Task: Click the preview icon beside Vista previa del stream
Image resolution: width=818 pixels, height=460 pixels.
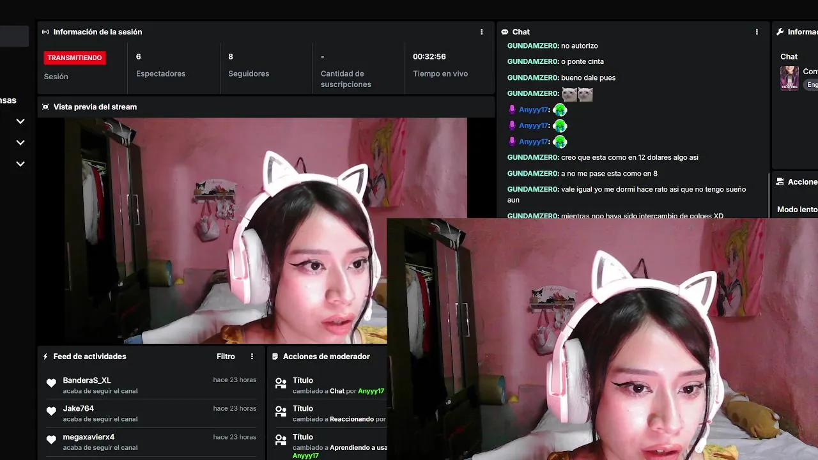Action: pos(45,107)
